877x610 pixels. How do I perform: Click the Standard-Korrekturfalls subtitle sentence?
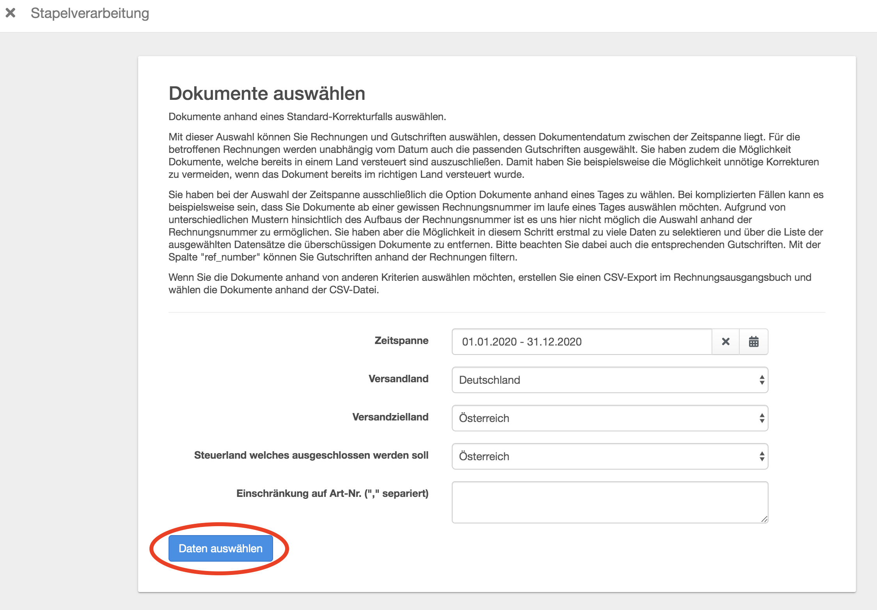point(307,117)
